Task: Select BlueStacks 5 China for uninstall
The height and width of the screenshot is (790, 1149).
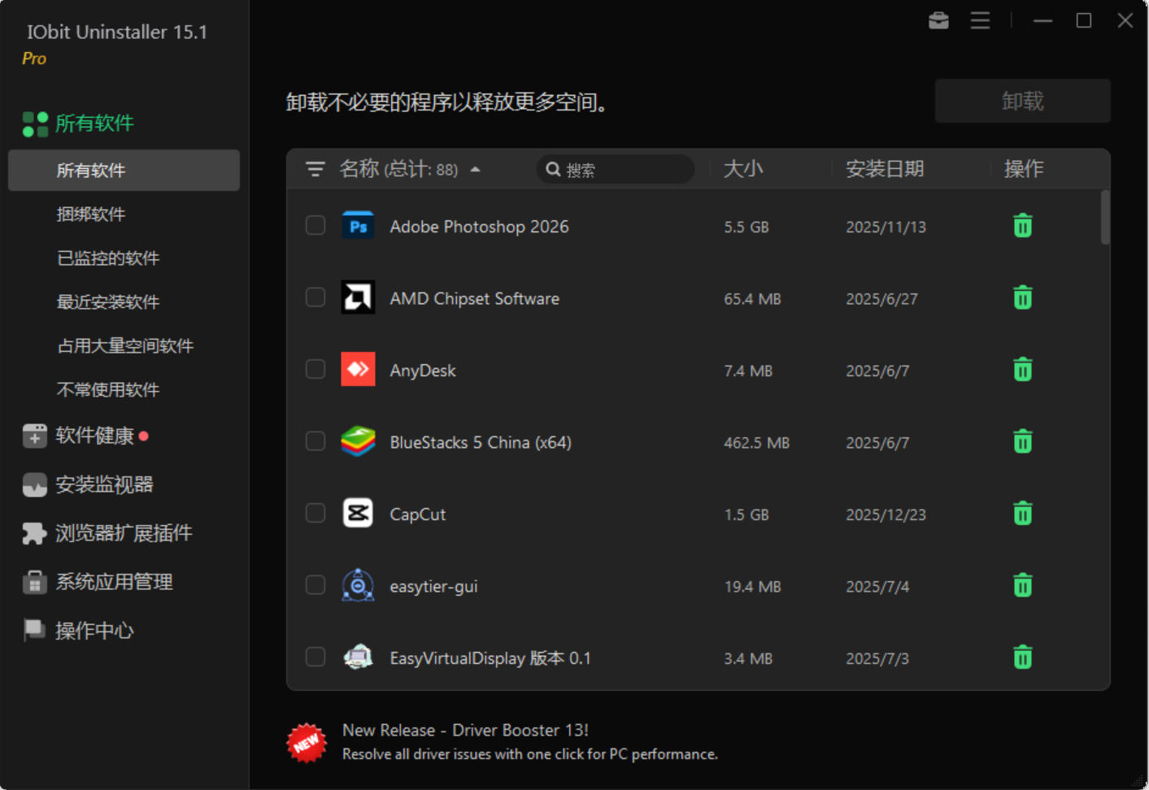Action: coord(316,441)
